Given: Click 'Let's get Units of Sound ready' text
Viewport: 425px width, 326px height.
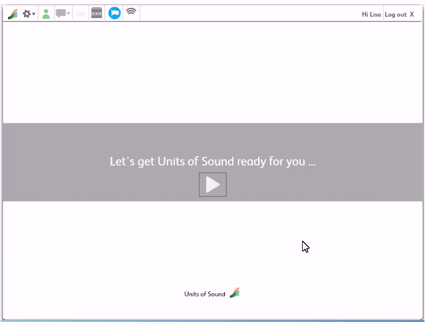Looking at the screenshot, I should [212, 162].
